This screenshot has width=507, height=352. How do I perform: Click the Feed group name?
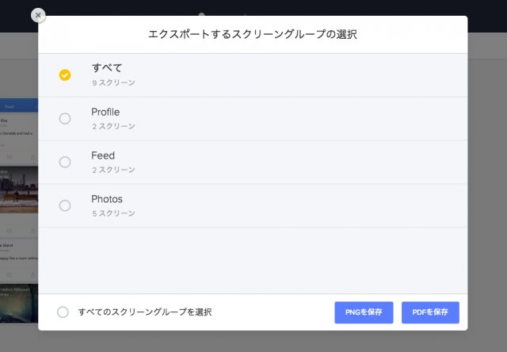pyautogui.click(x=103, y=155)
